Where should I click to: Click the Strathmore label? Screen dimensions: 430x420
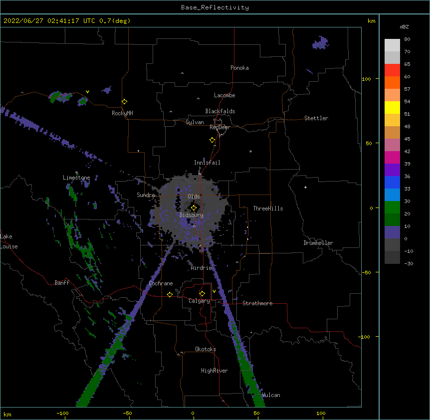257,303
